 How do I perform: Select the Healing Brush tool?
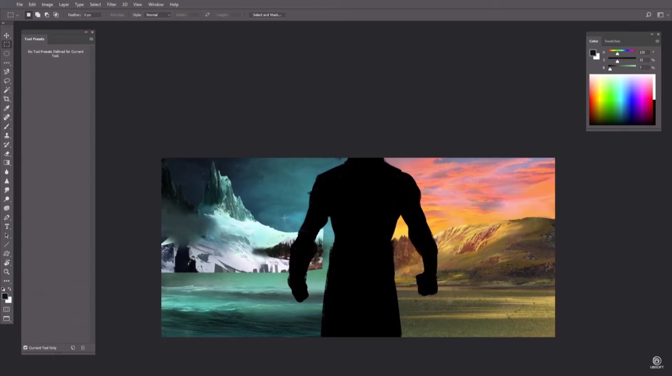pyautogui.click(x=7, y=117)
